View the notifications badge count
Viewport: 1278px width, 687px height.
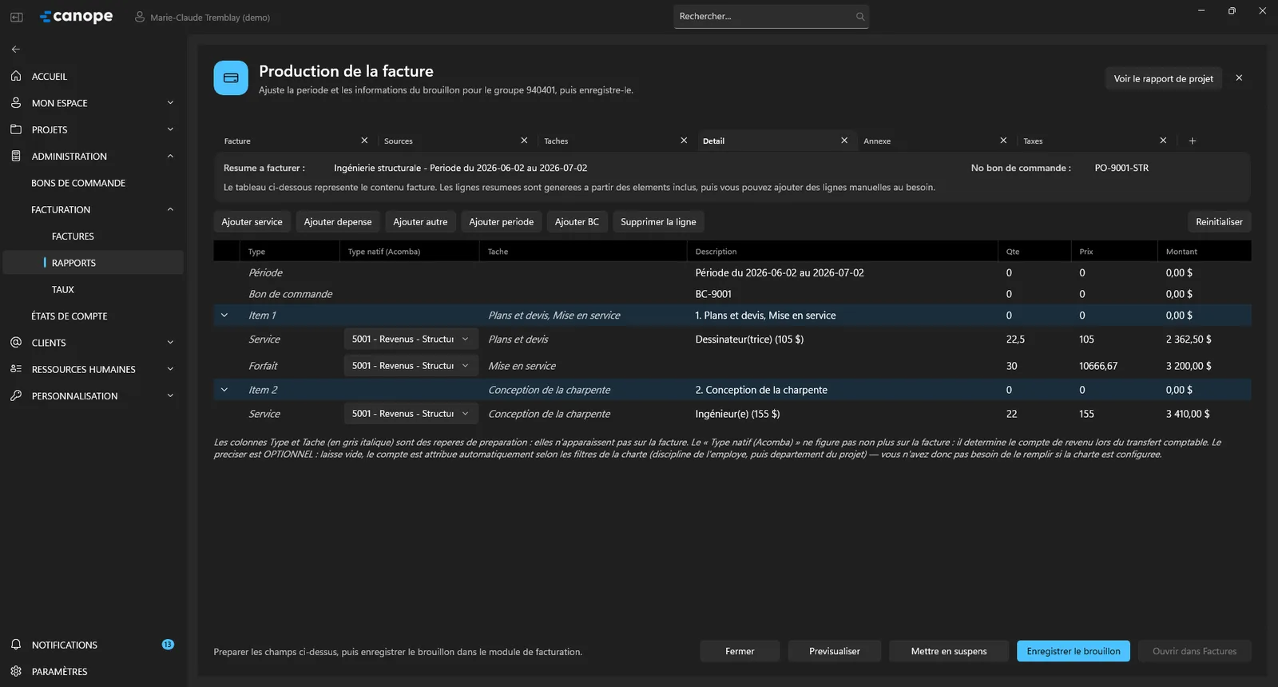point(168,645)
